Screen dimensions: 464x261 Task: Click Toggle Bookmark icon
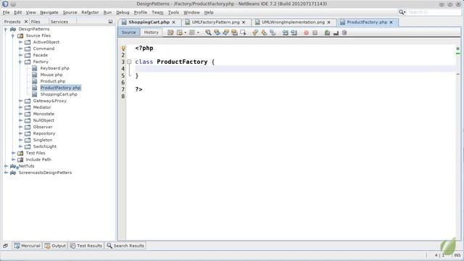point(273,33)
